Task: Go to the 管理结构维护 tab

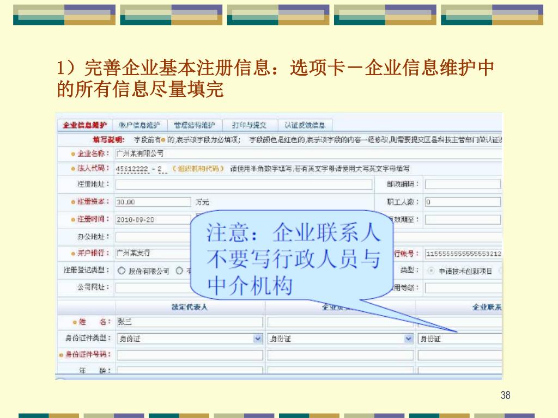Action: (195, 125)
